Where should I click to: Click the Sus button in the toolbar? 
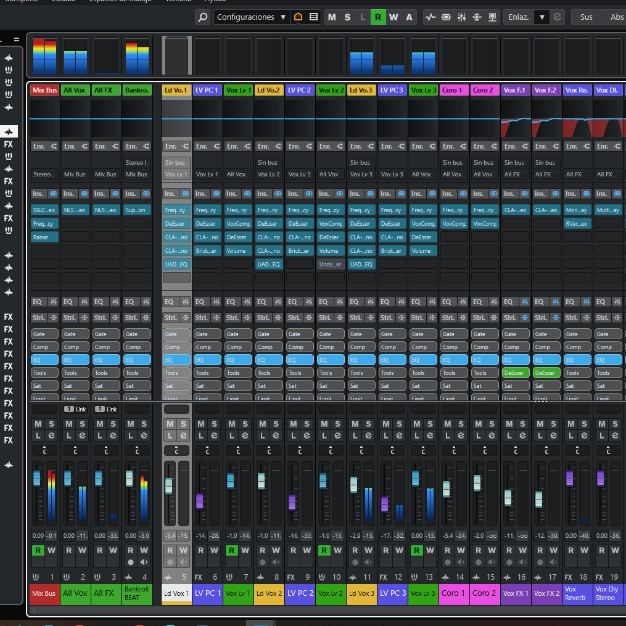point(586,17)
